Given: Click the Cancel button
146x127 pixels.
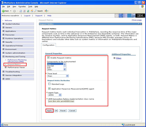Looking at the screenshot, I should pyautogui.click(x=72, y=110).
